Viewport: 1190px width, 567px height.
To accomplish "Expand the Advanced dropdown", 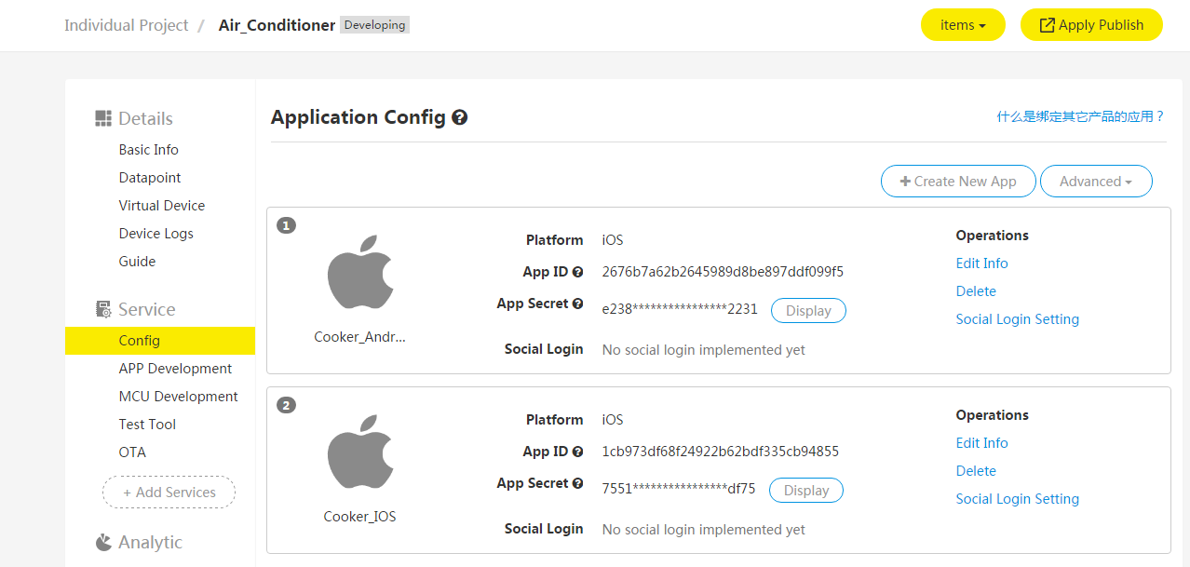I will (1096, 181).
